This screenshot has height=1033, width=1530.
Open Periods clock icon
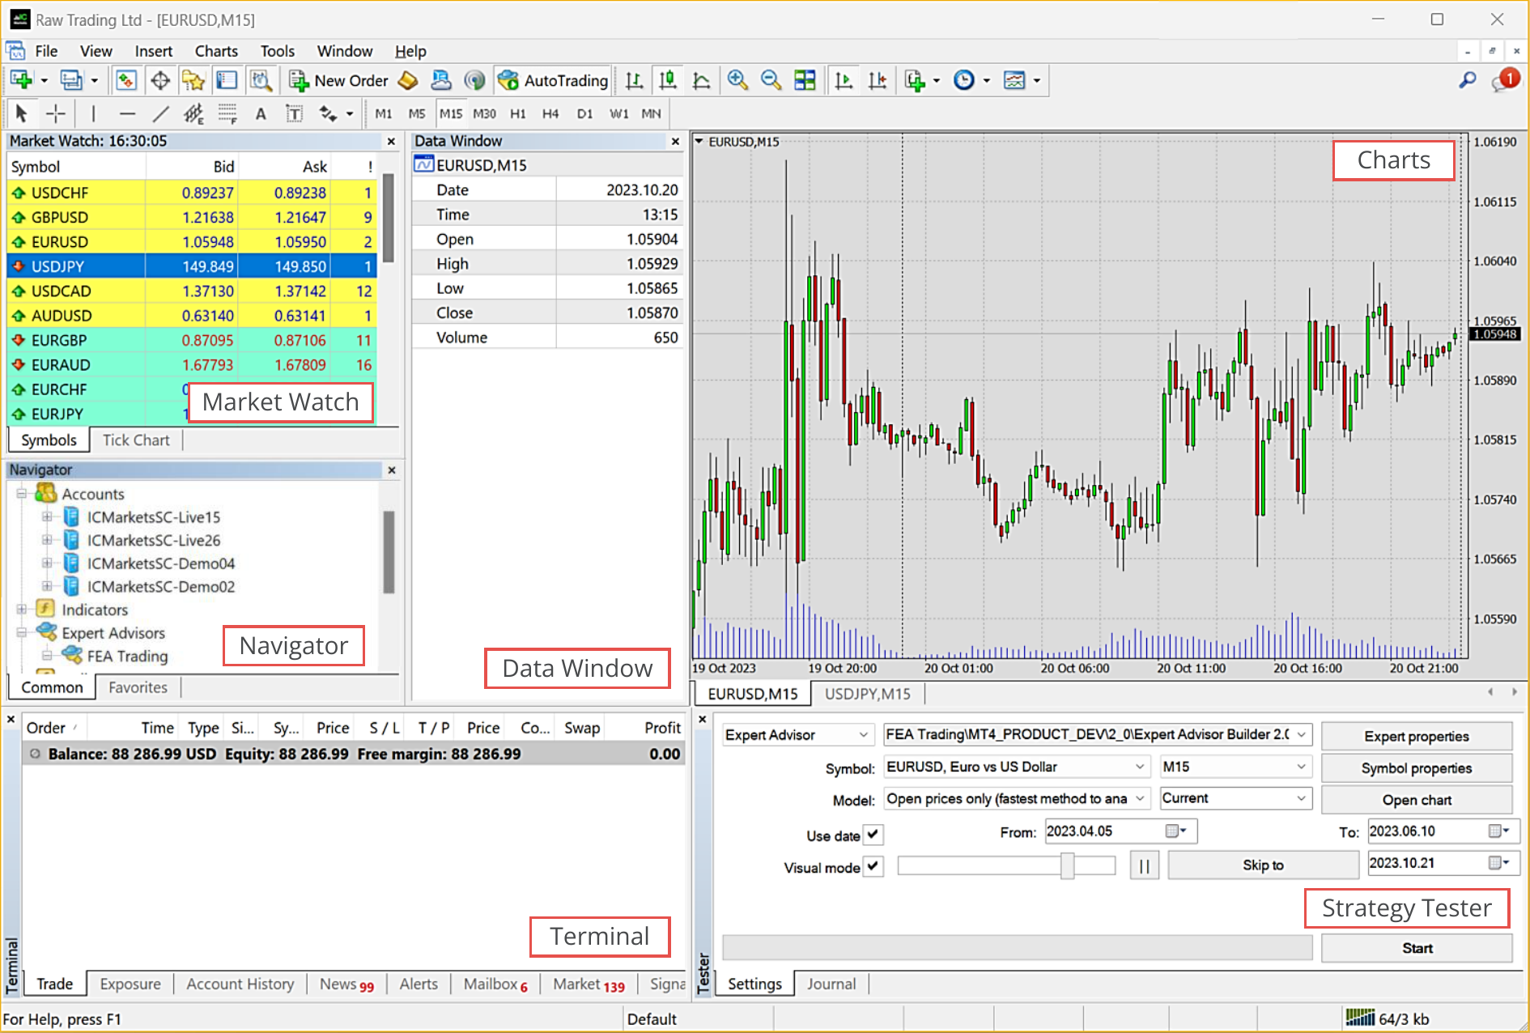[963, 80]
